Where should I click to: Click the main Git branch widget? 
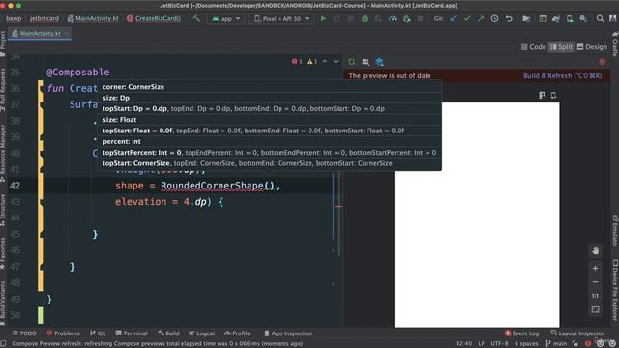click(x=556, y=344)
